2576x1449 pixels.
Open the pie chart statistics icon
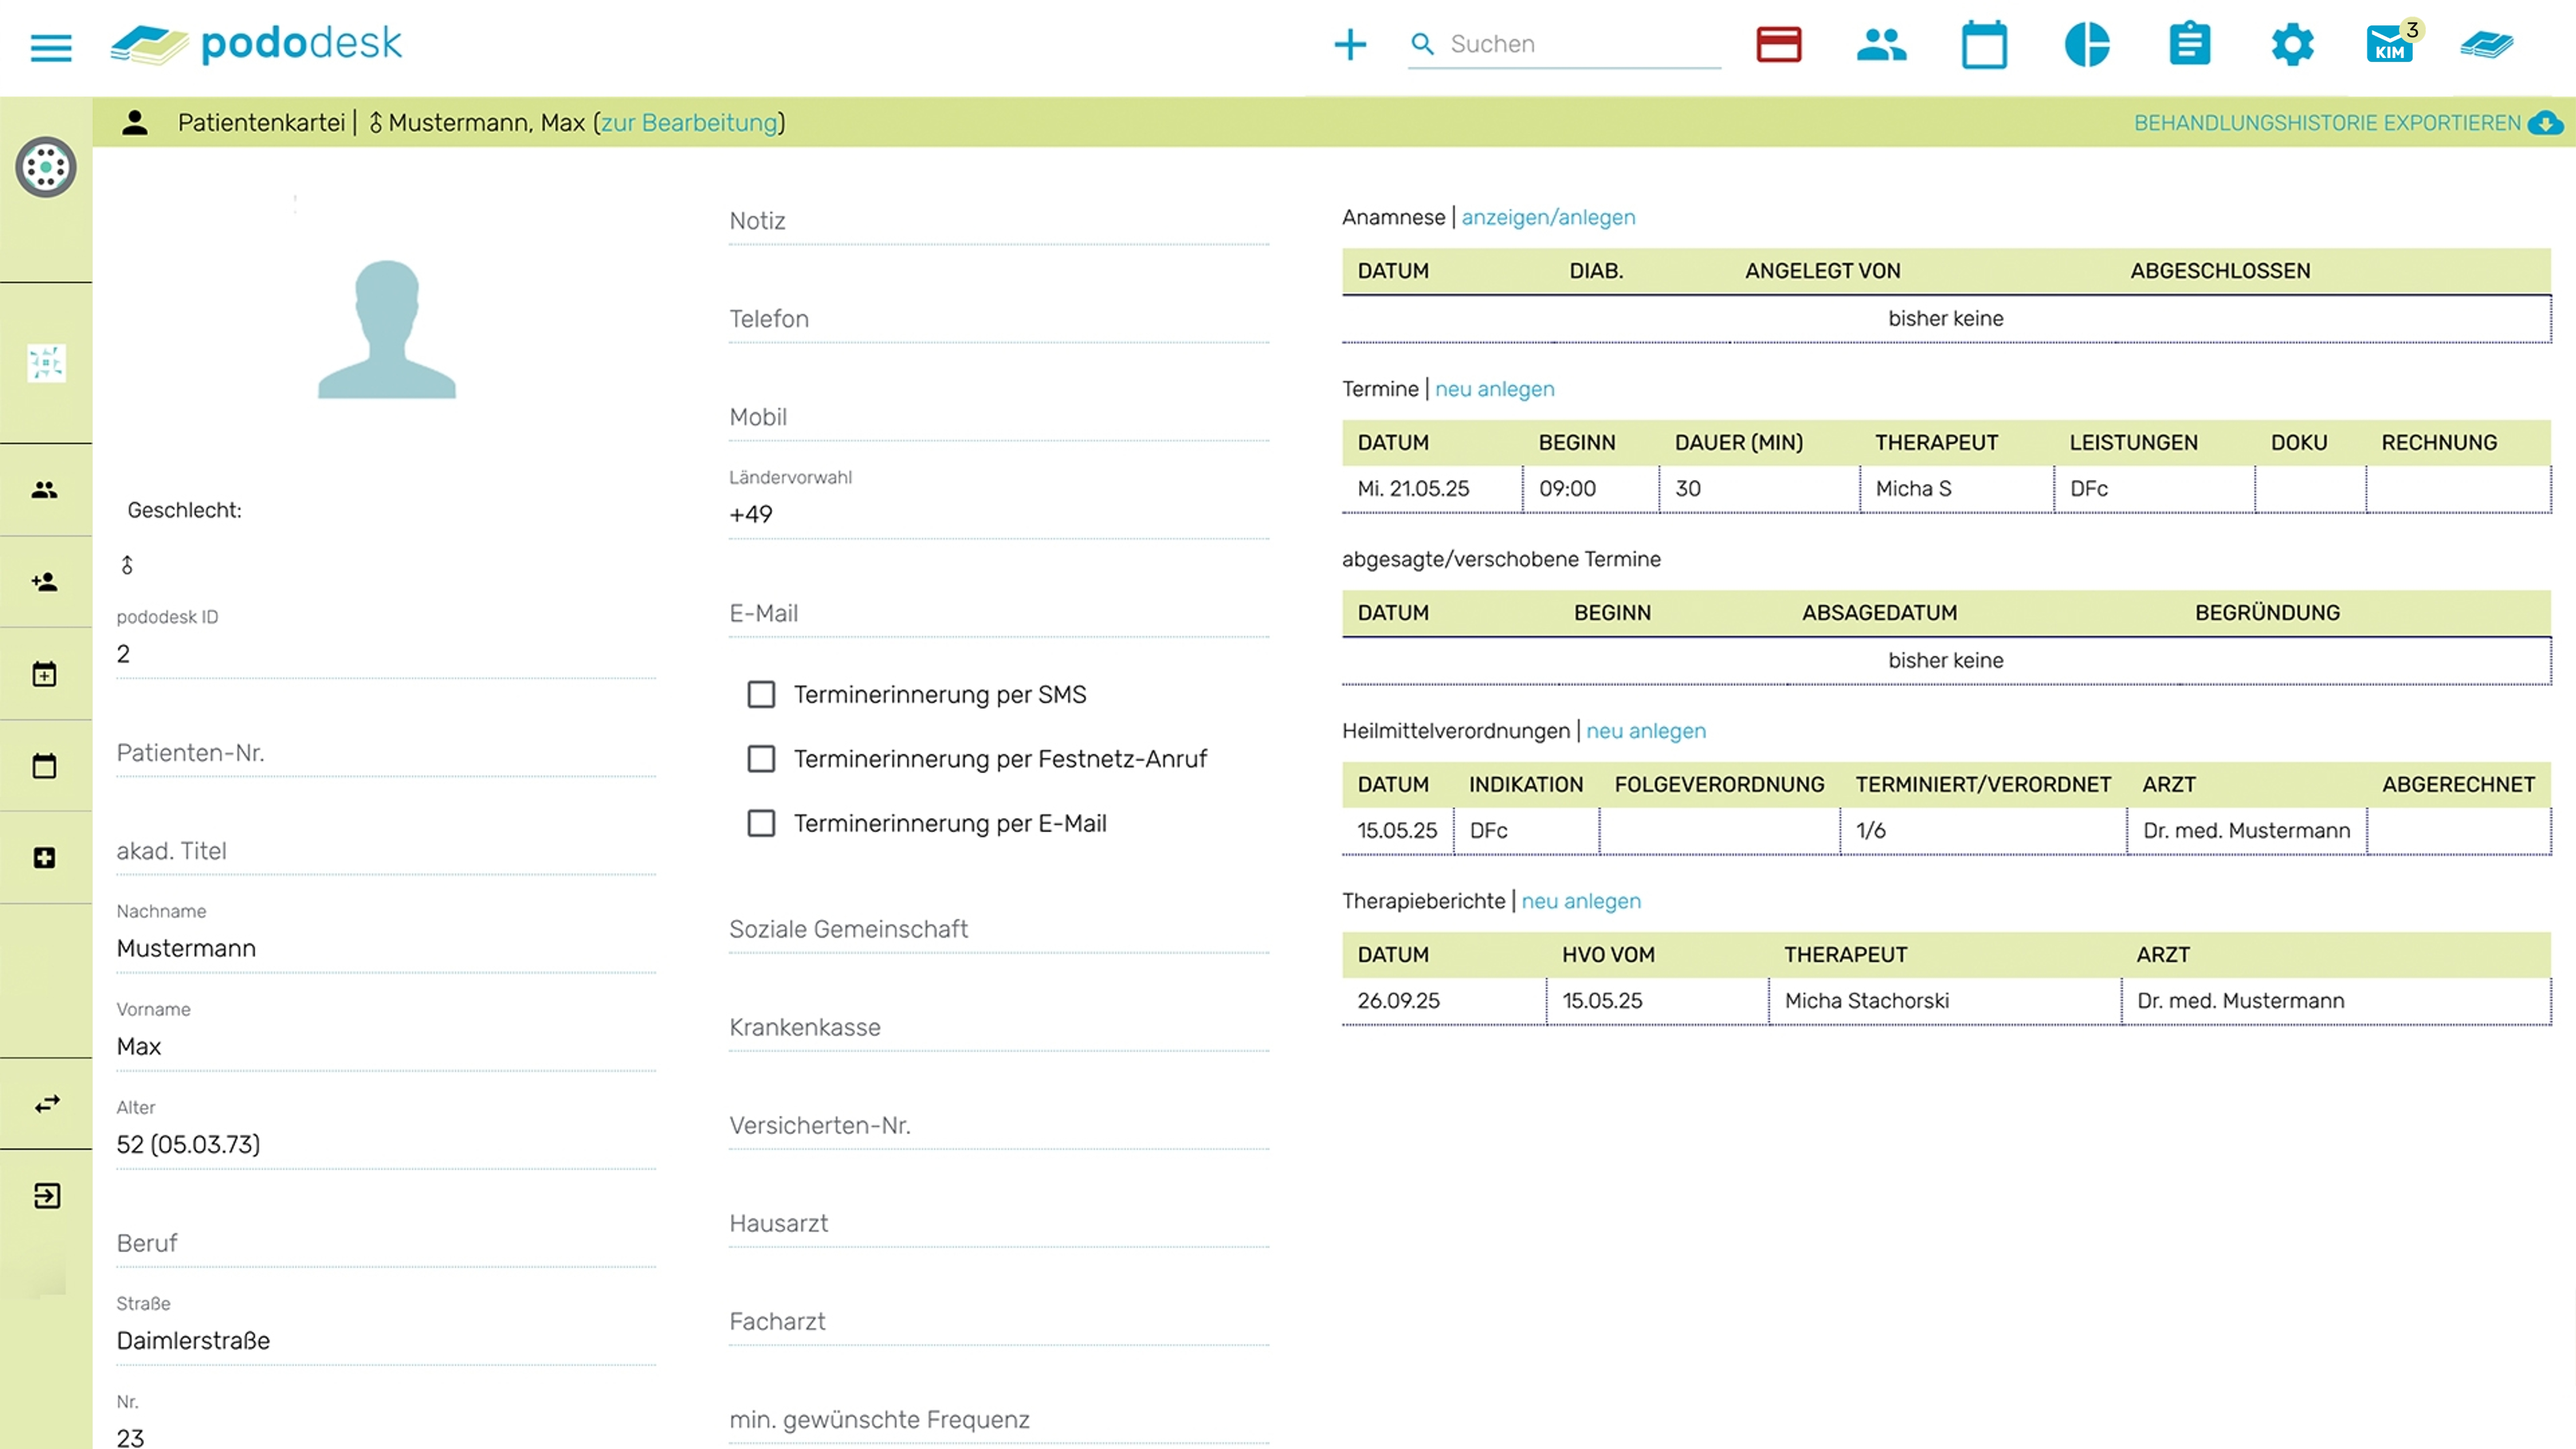(2087, 44)
